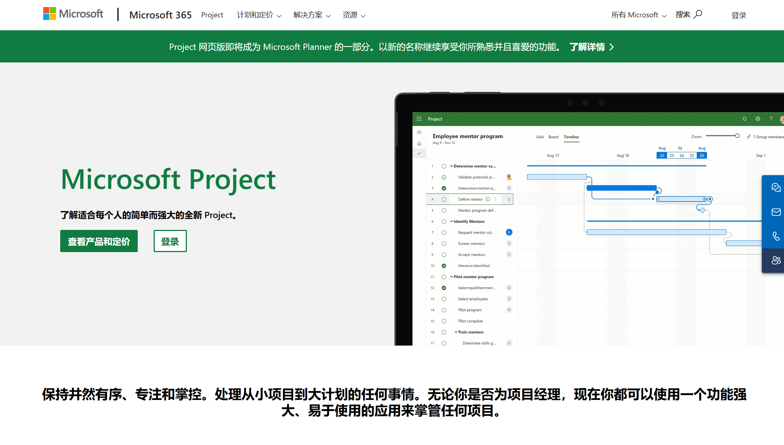Screen dimensions: 784x445
Task: Click the settings gear in Project header
Action: [758, 119]
